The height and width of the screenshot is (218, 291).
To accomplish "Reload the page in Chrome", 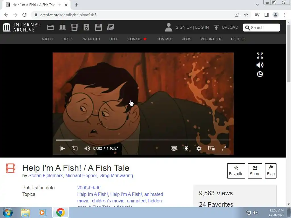I will click(x=24, y=15).
